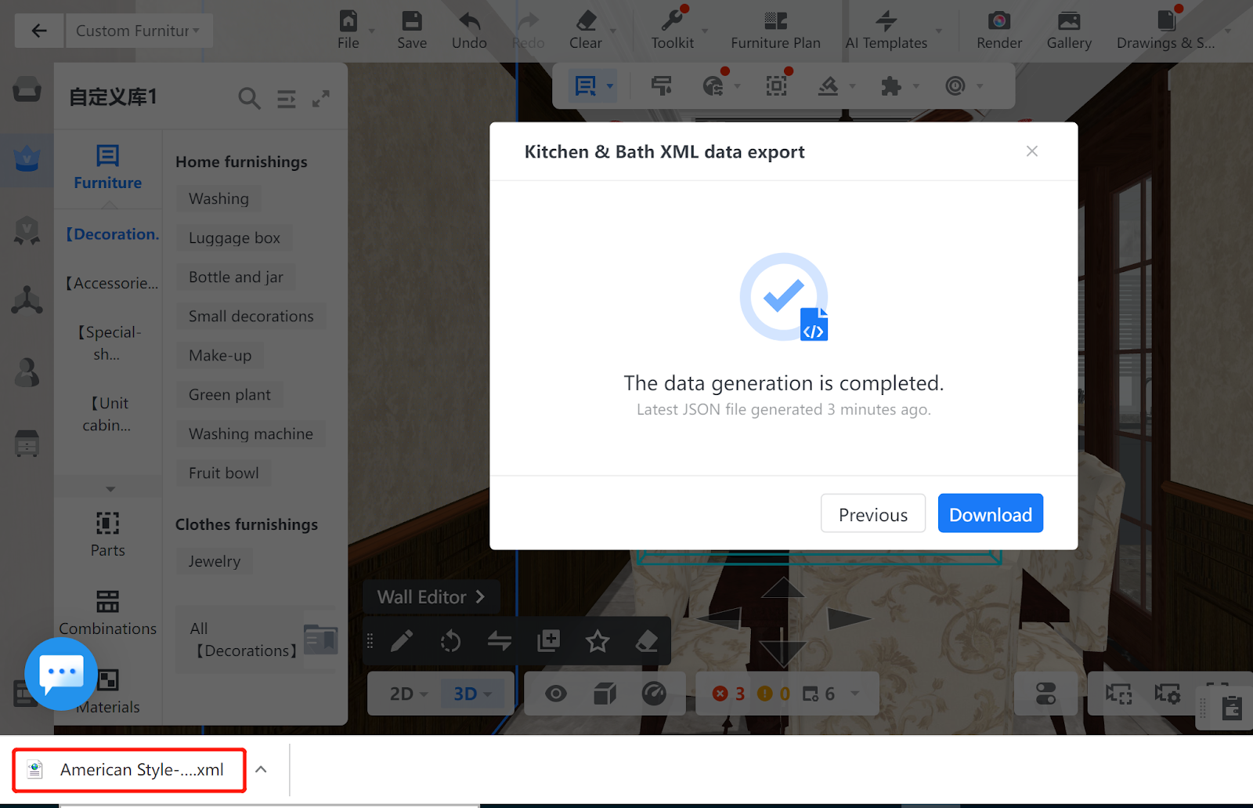Screen dimensions: 1253x808
Task: Open downloaded file options chevron
Action: coord(262,770)
